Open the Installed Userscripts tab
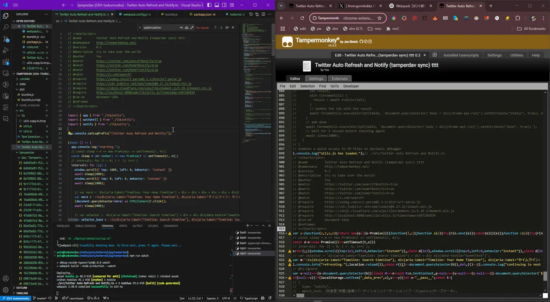This screenshot has height=302, width=550. tap(461, 55)
